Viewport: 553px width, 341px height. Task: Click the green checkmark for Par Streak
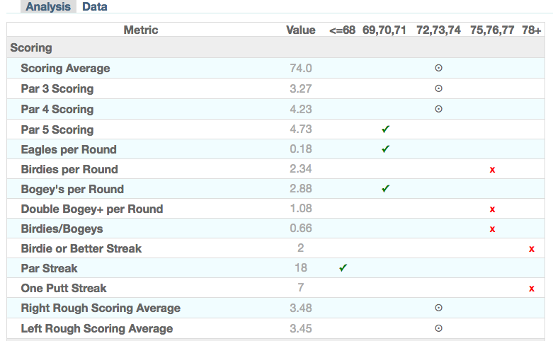(x=343, y=269)
